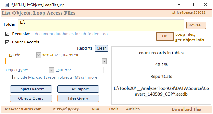Click into the Folder path field
The image size is (213, 114).
click(x=101, y=25)
